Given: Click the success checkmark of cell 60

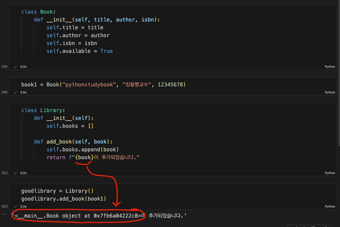Looking at the screenshot, I should [15, 92].
